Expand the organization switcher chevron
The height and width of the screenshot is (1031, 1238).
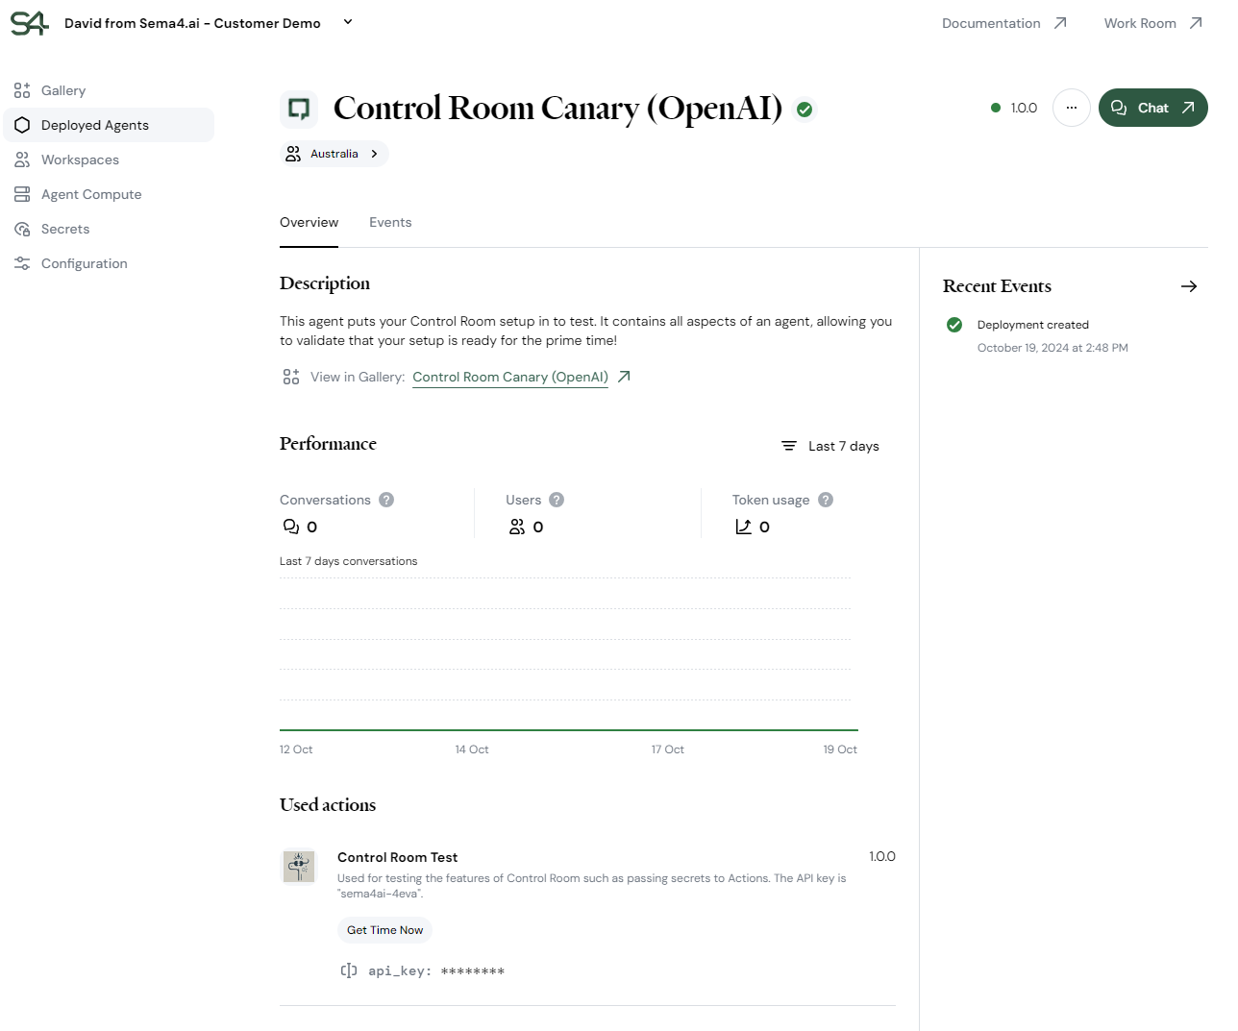tap(348, 22)
